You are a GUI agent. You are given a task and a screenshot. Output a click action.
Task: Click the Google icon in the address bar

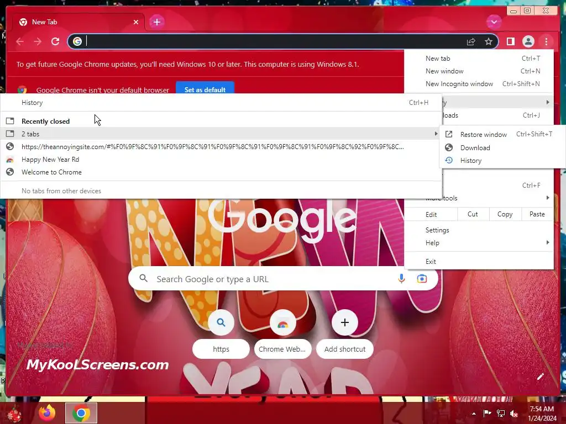(77, 41)
